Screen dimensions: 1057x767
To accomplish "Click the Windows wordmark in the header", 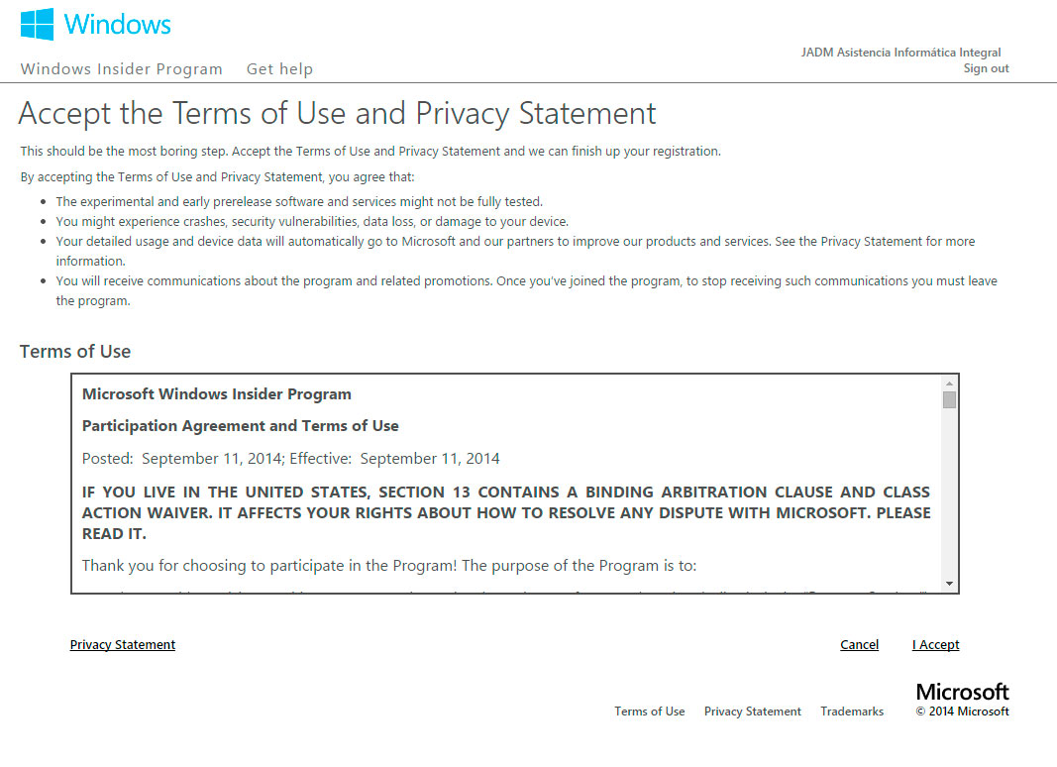I will coord(117,25).
